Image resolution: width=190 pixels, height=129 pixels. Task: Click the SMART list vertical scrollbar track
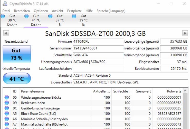pos(185,111)
